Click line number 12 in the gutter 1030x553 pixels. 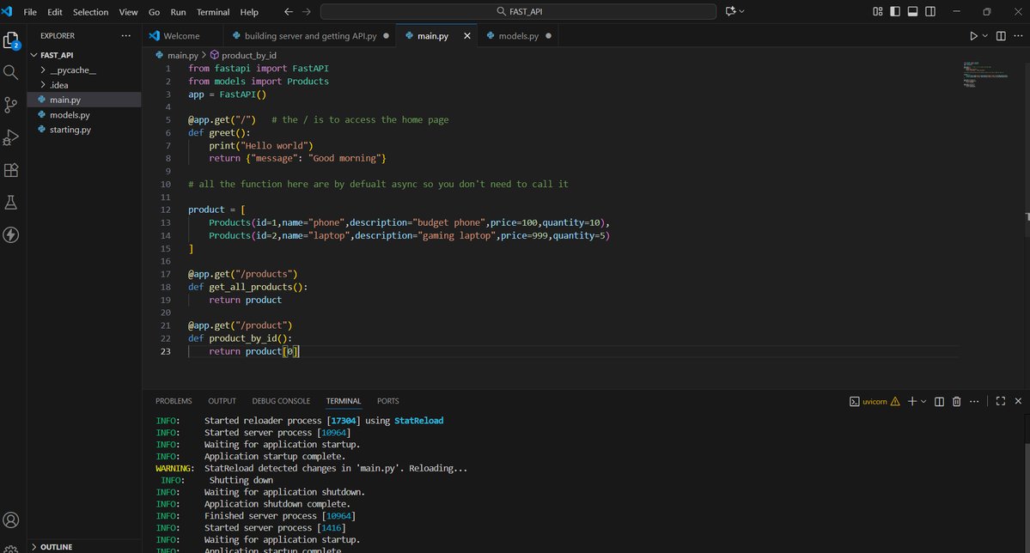(166, 210)
